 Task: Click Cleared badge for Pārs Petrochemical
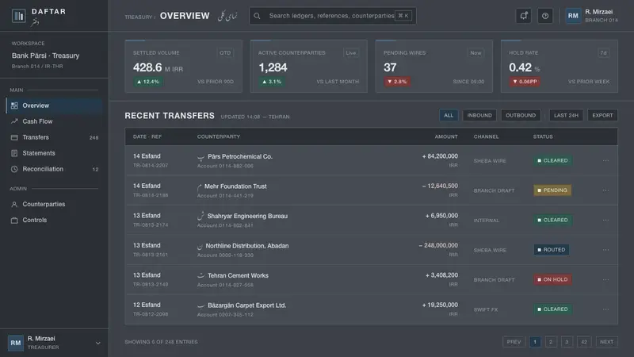point(552,161)
